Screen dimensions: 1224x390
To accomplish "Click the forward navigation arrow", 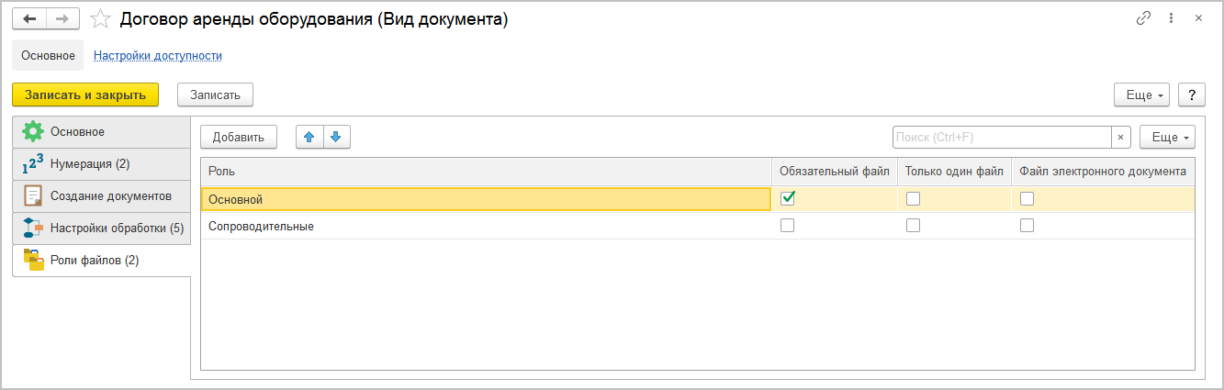I will pyautogui.click(x=62, y=18).
